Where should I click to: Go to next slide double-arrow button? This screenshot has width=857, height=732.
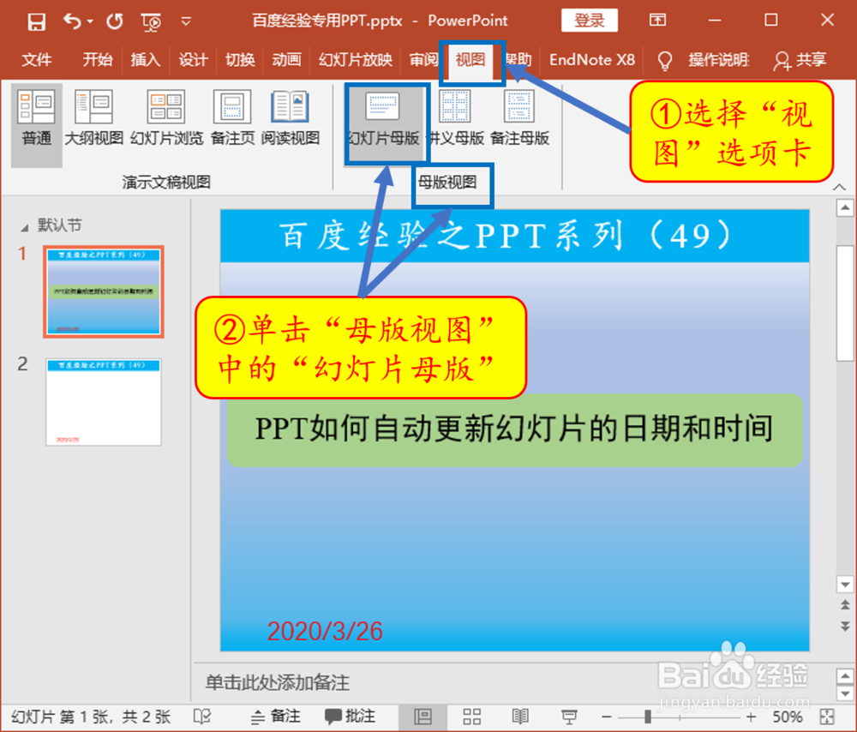click(845, 626)
